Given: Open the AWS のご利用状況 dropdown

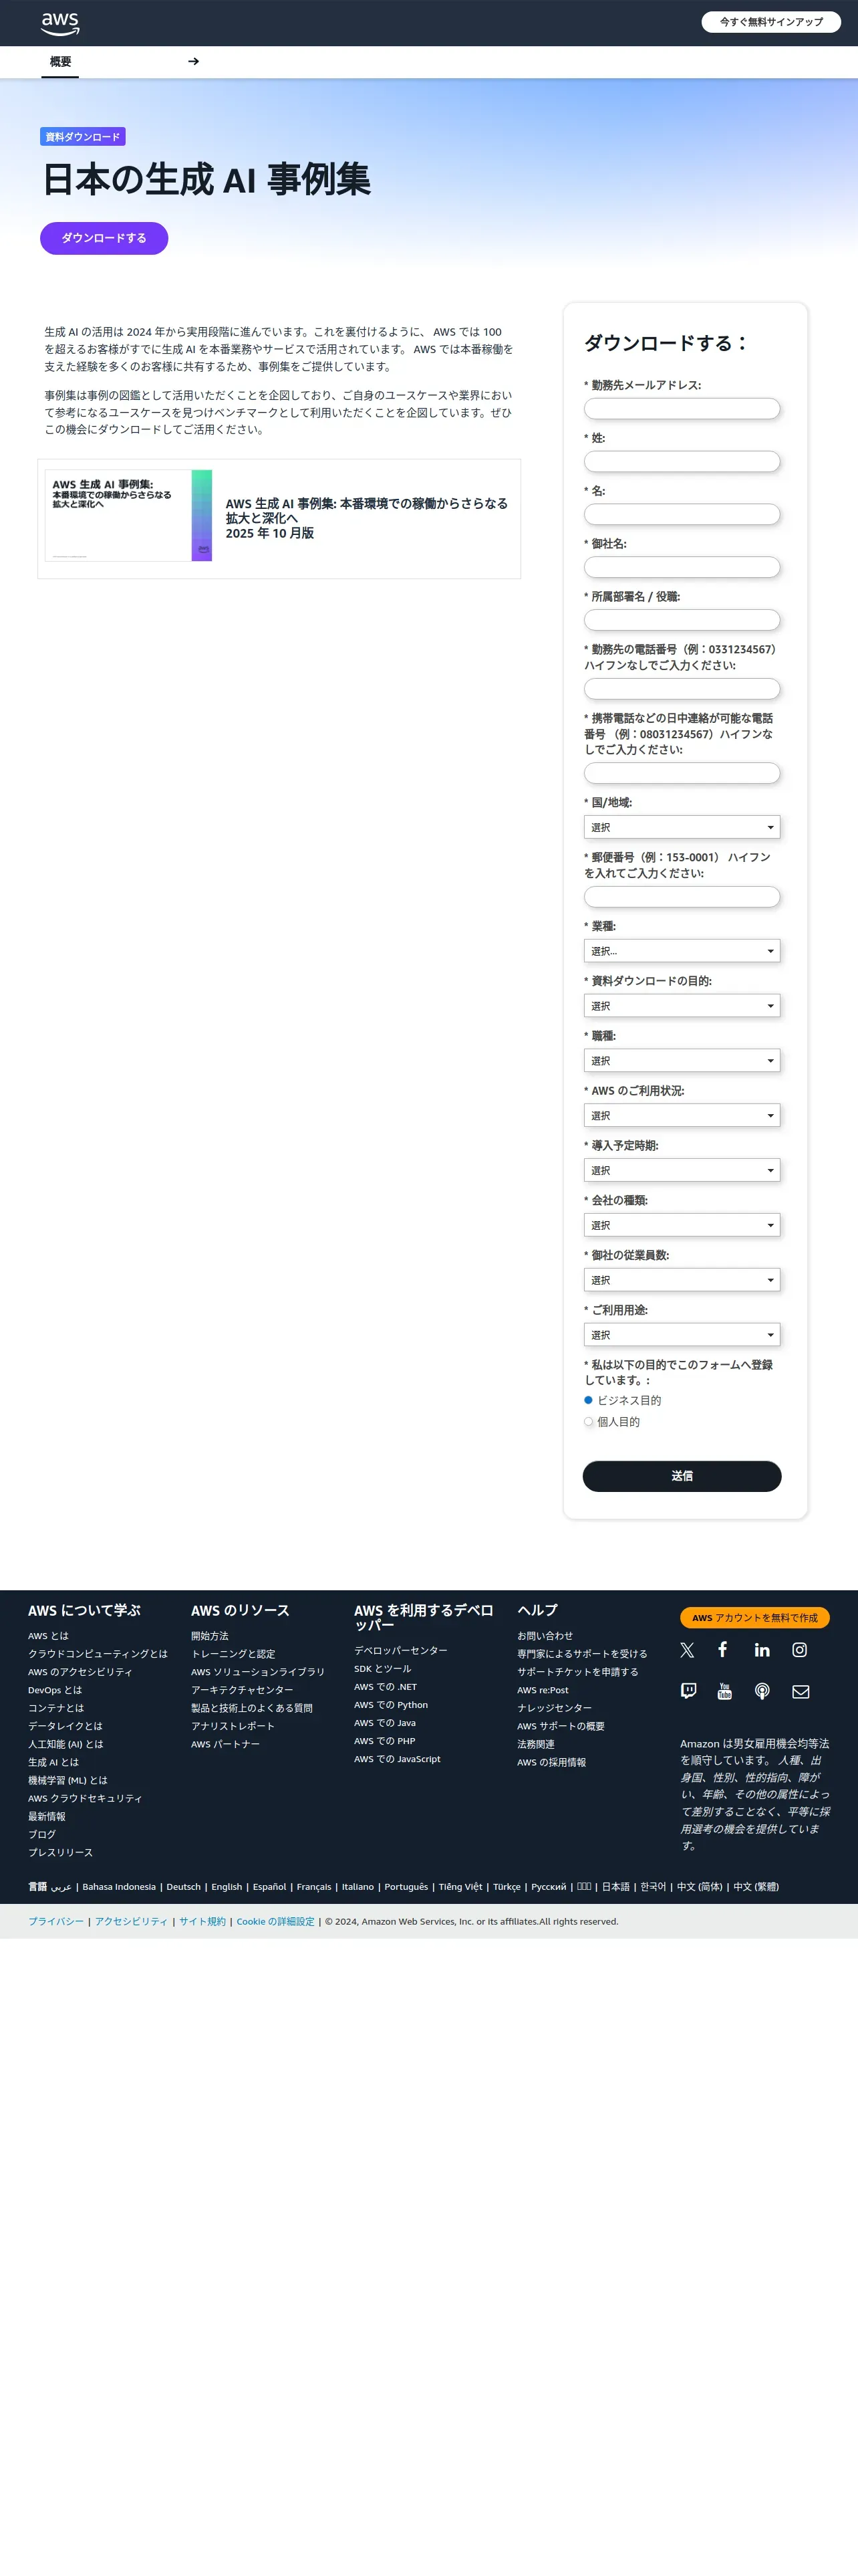Looking at the screenshot, I should (682, 1116).
